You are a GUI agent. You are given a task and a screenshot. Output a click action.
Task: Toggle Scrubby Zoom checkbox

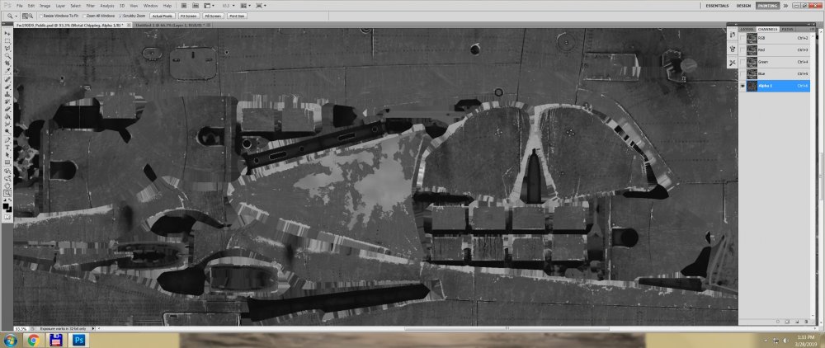120,16
